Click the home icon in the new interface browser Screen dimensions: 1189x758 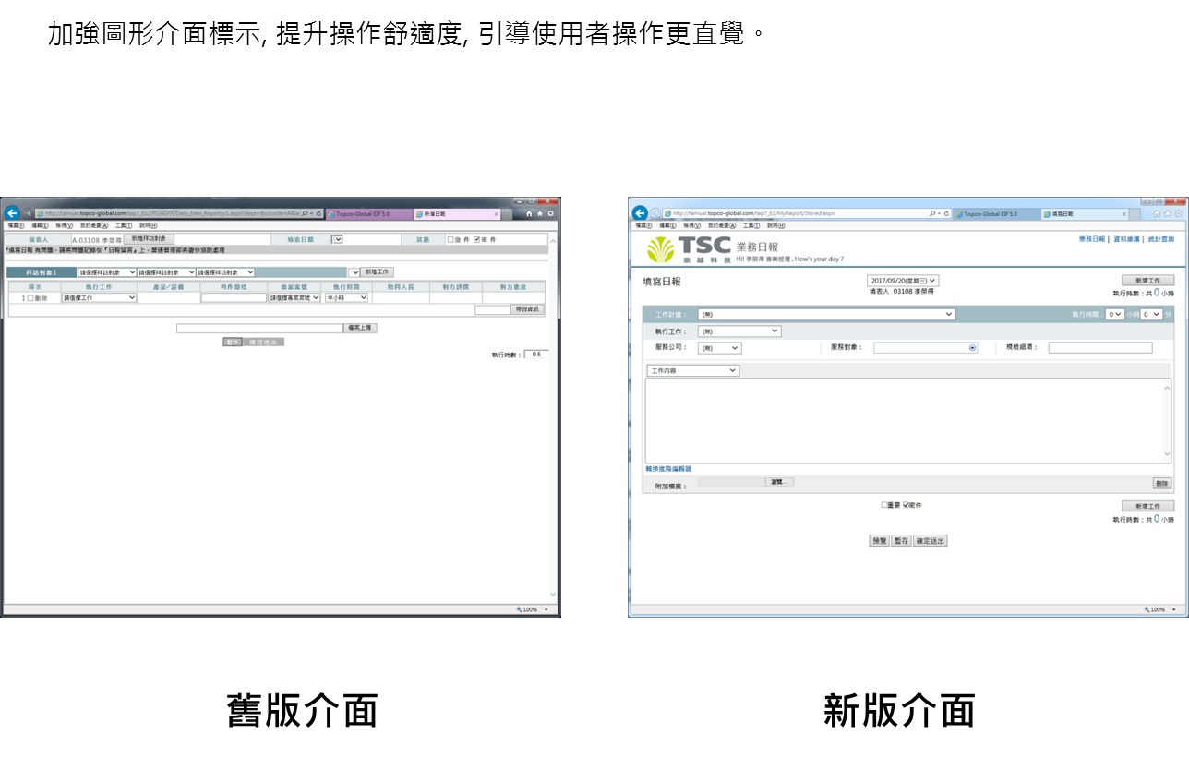1157,213
